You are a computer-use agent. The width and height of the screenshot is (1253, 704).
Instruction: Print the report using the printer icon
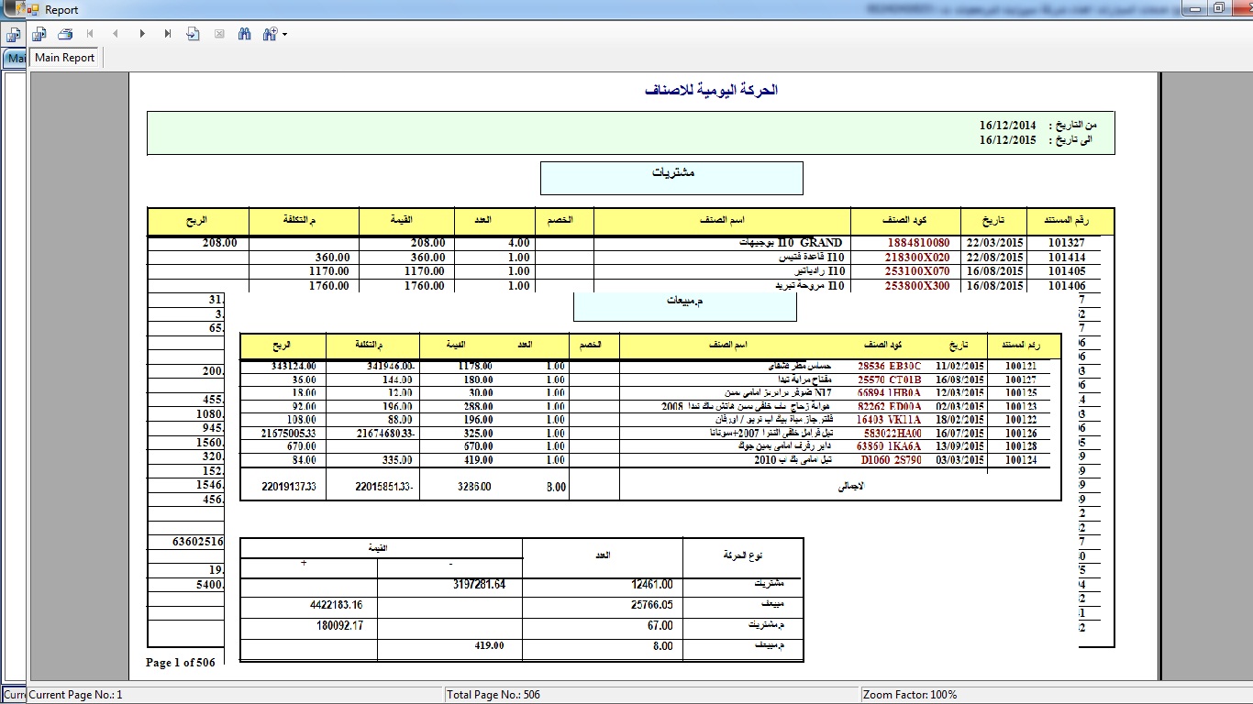(65, 34)
